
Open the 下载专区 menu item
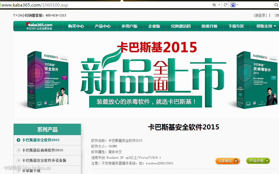[x=236, y=26]
